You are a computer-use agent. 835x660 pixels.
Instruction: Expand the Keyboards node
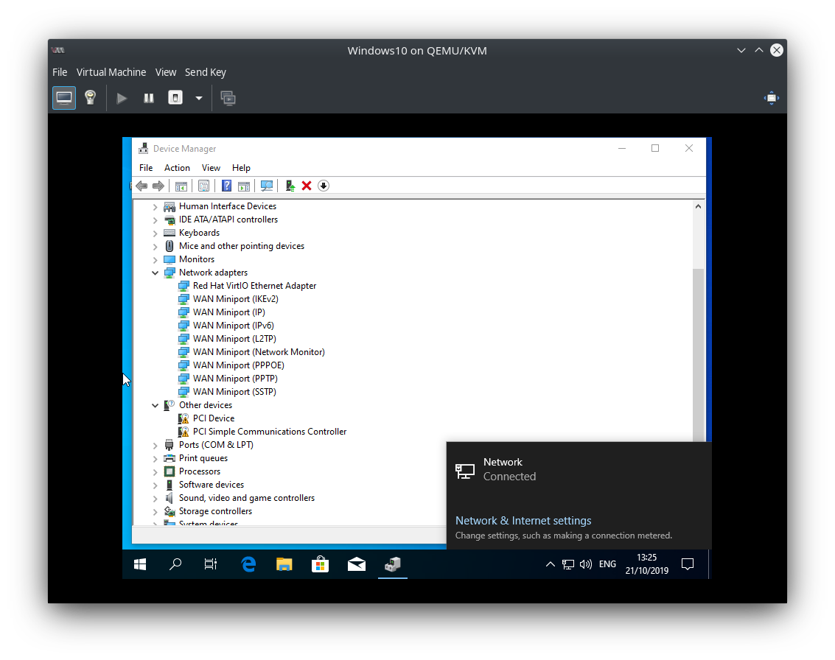tap(155, 233)
